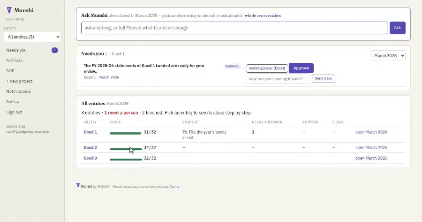The width and height of the screenshot is (422, 222).
Task: Click Good 1 close progress bar
Action: tap(126, 133)
